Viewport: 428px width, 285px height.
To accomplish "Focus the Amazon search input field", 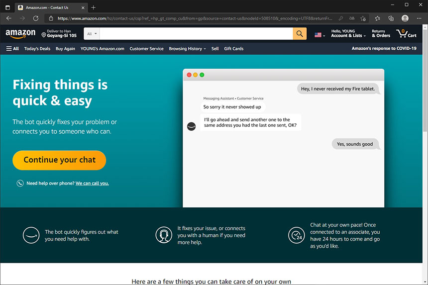I will 196,34.
